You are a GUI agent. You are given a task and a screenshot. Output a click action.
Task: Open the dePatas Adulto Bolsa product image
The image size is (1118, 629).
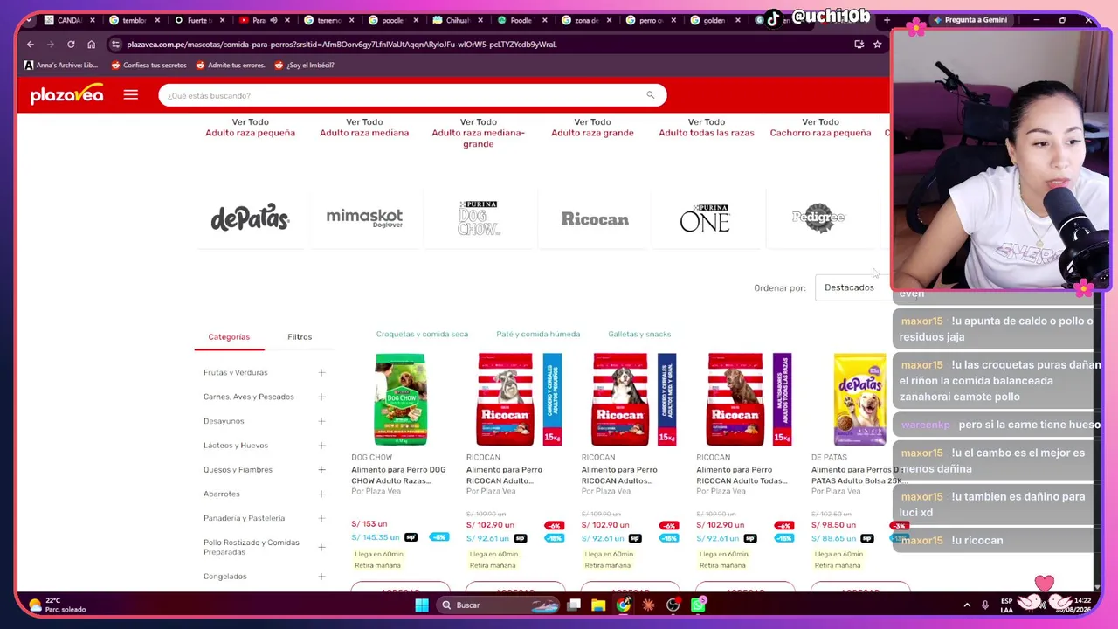click(859, 399)
